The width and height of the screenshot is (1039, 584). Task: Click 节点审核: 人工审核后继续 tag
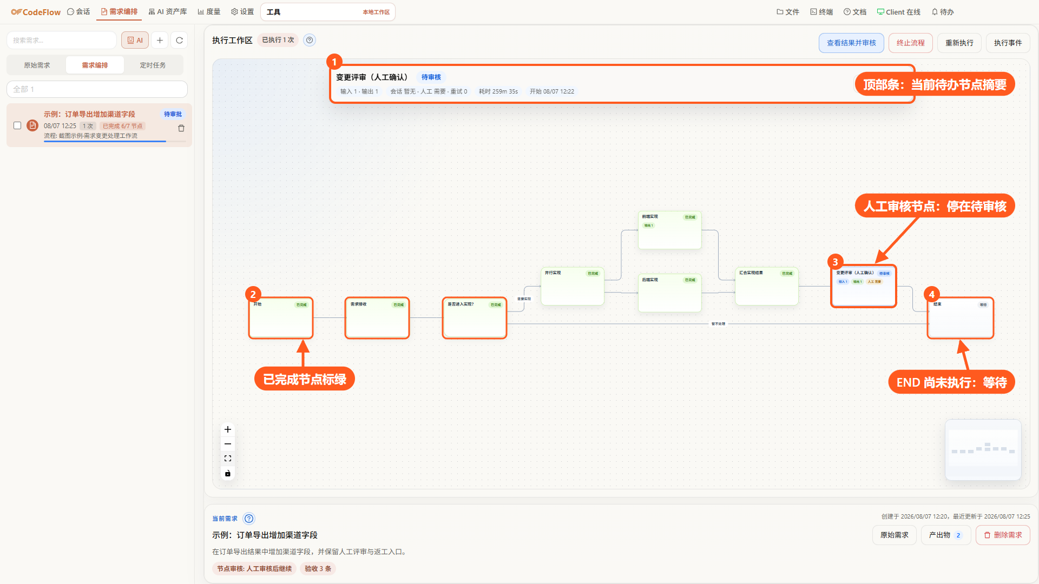point(254,568)
